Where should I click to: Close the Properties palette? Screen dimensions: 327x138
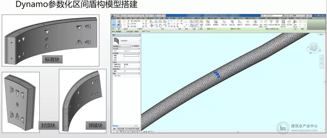click(140, 35)
